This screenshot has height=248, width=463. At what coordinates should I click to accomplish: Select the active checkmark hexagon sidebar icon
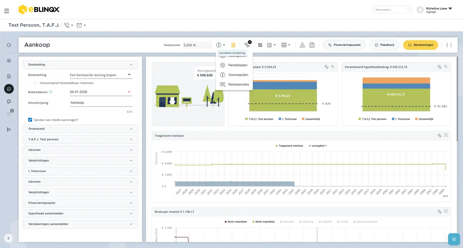(9, 89)
